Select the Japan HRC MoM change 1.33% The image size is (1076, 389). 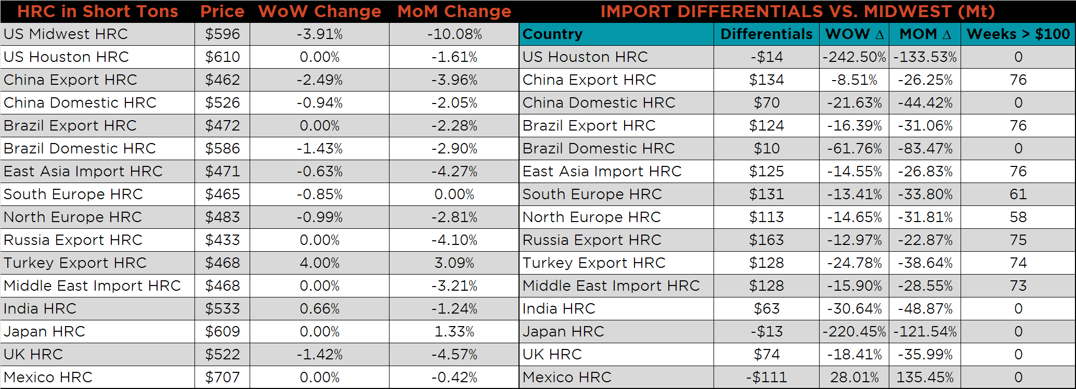tap(454, 332)
